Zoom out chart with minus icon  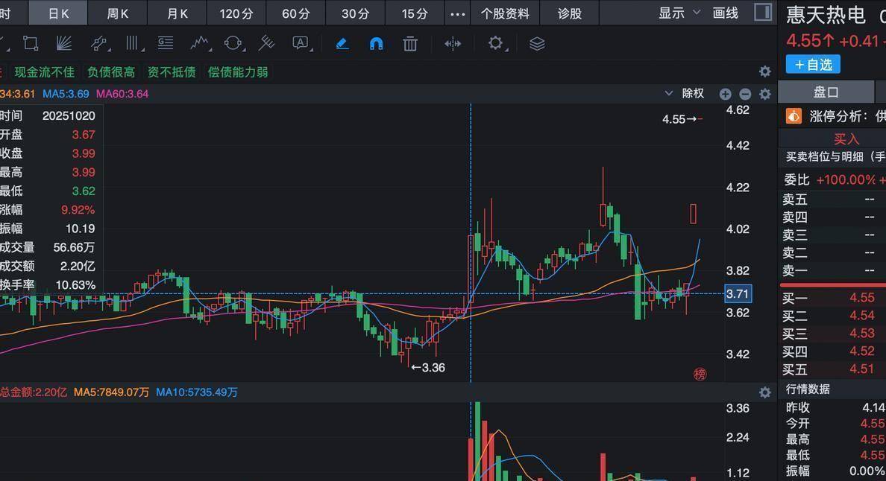[745, 94]
